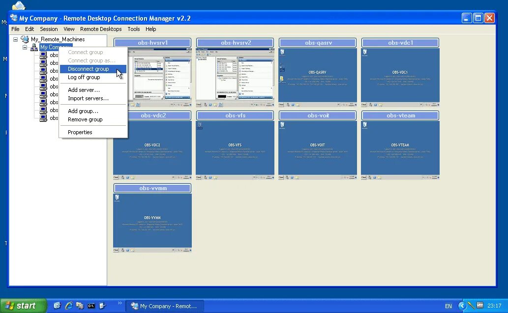Click the obs-vteam thumbnail header
This screenshot has height=313, width=508.
[x=401, y=115]
